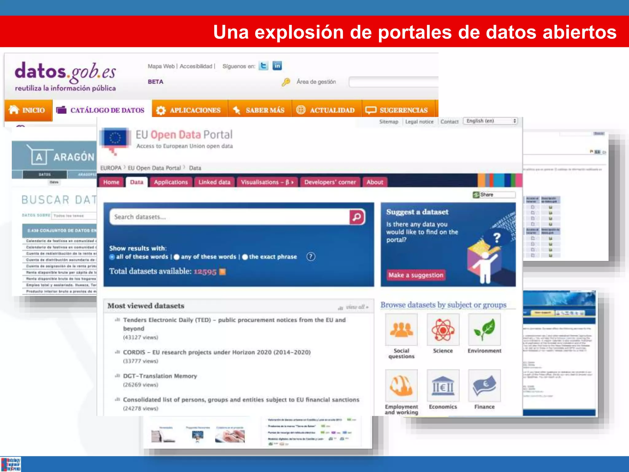Screen dimensions: 629x472
Task: Select the Science atom icon
Action: coord(443,330)
